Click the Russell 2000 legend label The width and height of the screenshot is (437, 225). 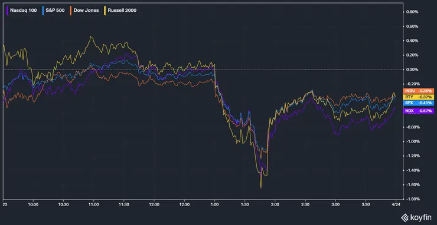[122, 11]
